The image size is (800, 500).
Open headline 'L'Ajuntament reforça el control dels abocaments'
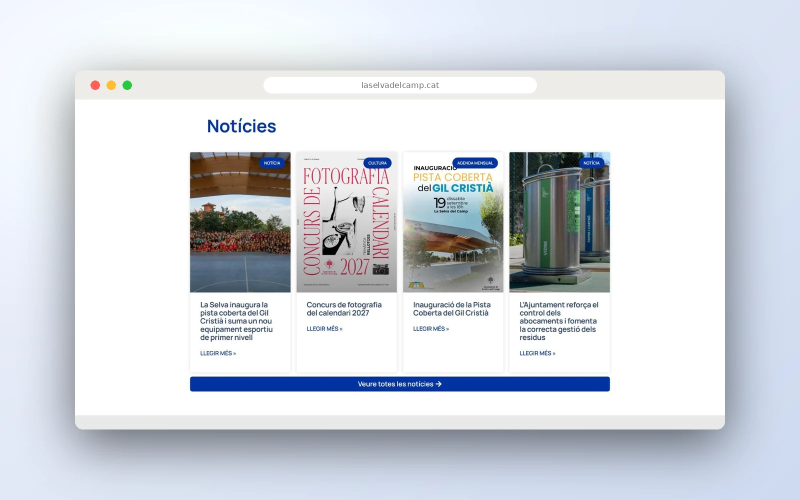click(559, 321)
